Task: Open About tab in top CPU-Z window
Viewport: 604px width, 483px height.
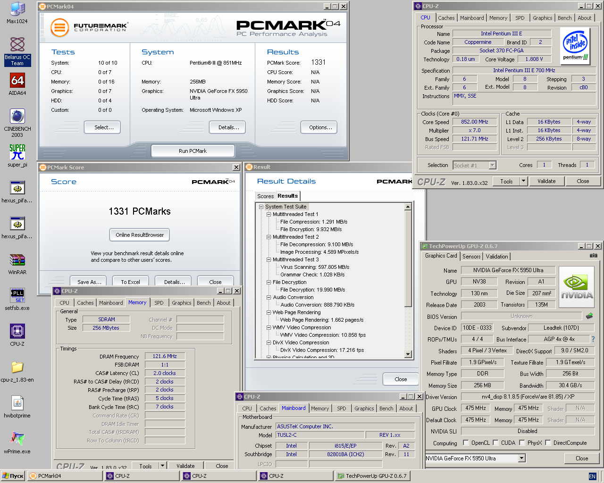Action: click(584, 18)
